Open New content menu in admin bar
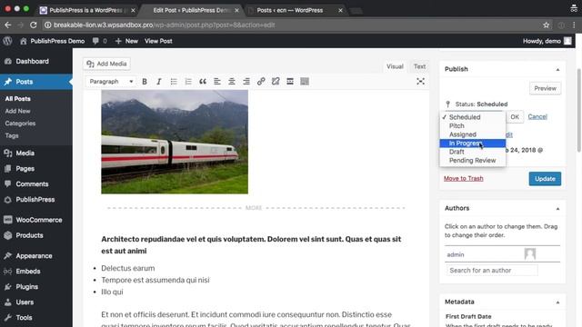The image size is (582, 327). pyautogui.click(x=126, y=41)
